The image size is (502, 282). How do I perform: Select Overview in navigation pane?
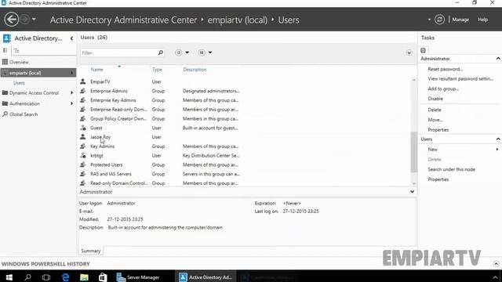[x=19, y=62]
